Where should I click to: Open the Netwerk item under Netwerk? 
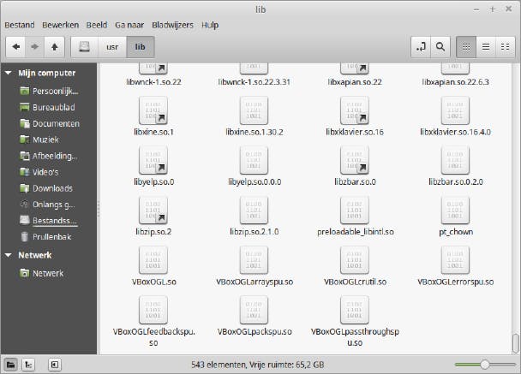click(41, 273)
